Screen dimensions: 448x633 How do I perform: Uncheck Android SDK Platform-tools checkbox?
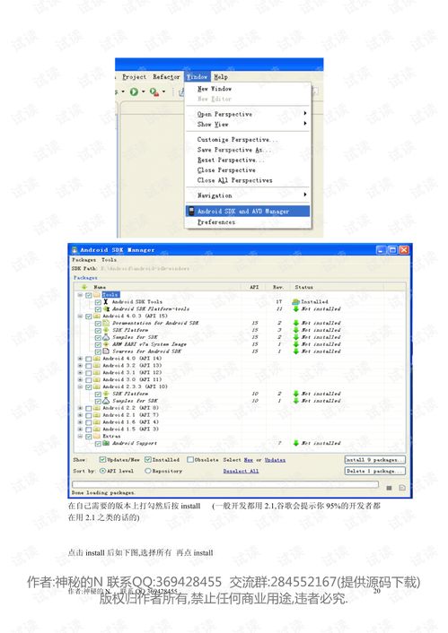point(98,309)
